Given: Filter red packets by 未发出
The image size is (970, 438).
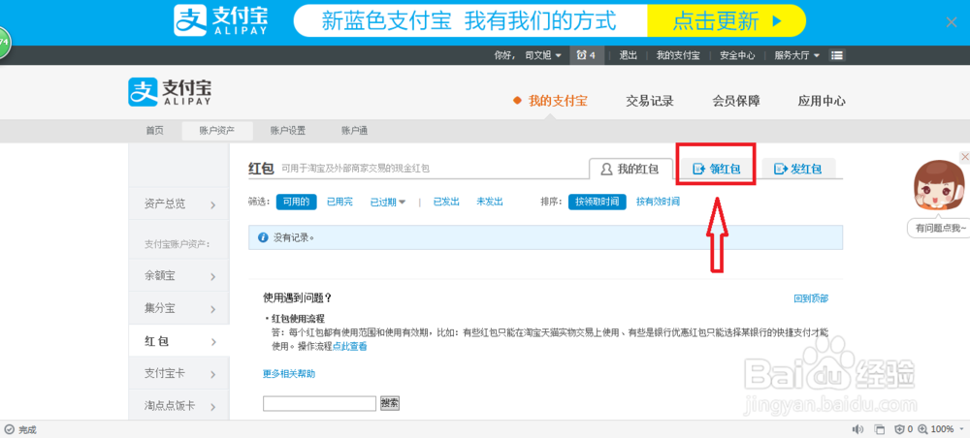Looking at the screenshot, I should (x=489, y=202).
